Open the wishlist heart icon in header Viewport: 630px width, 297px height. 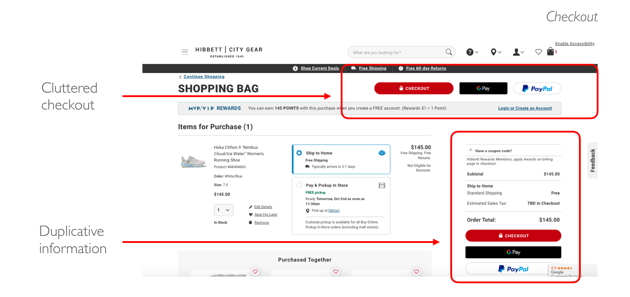click(539, 52)
